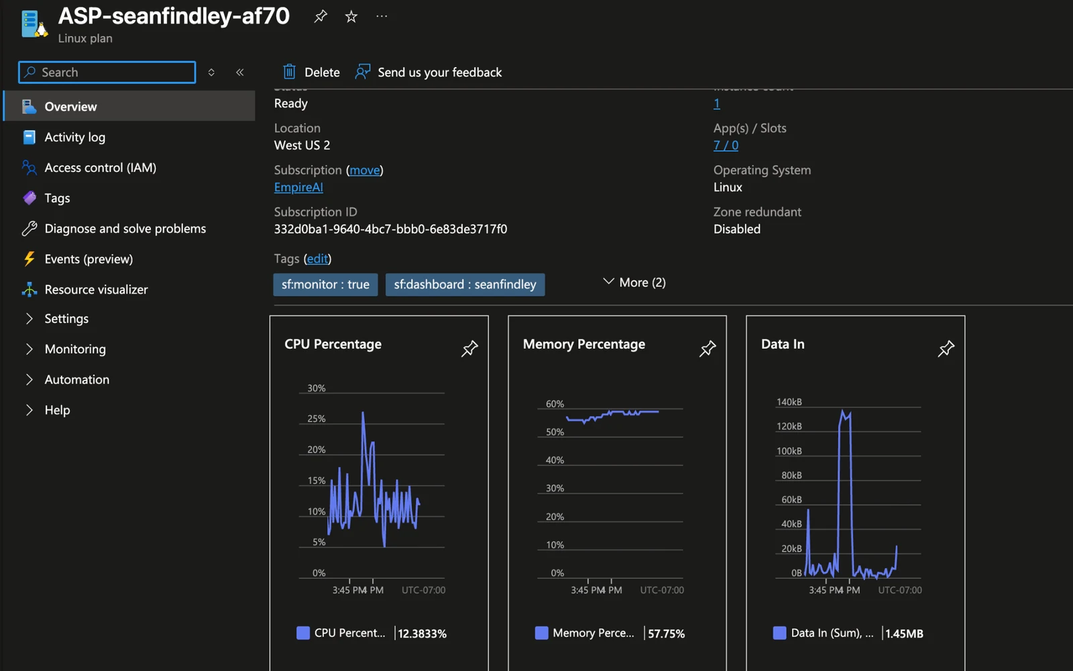Click the Resource visualizer icon

(29, 289)
